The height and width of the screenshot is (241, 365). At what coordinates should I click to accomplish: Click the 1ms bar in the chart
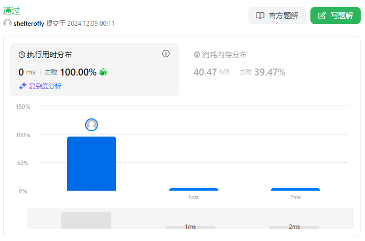point(194,190)
